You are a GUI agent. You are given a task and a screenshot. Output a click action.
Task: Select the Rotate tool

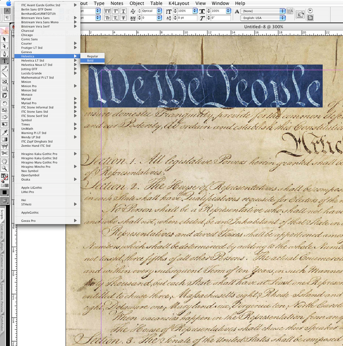click(4, 103)
